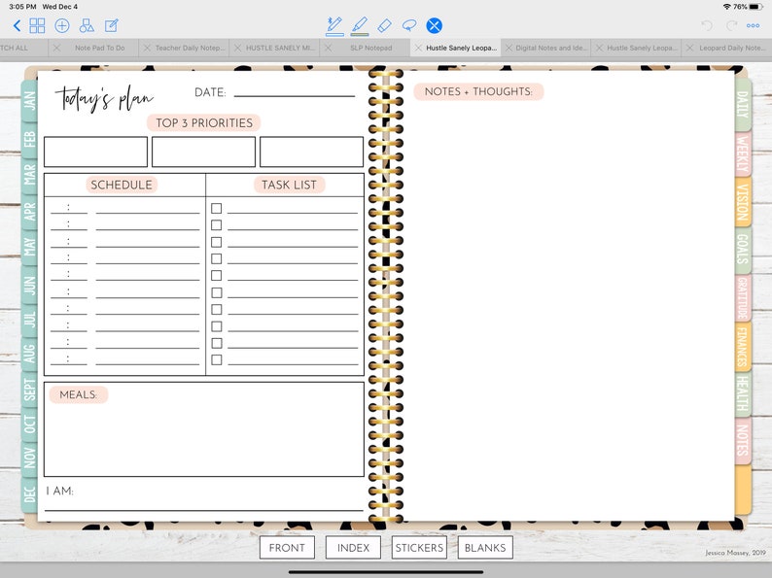Tap the blue circle X close-tools icon

point(435,25)
